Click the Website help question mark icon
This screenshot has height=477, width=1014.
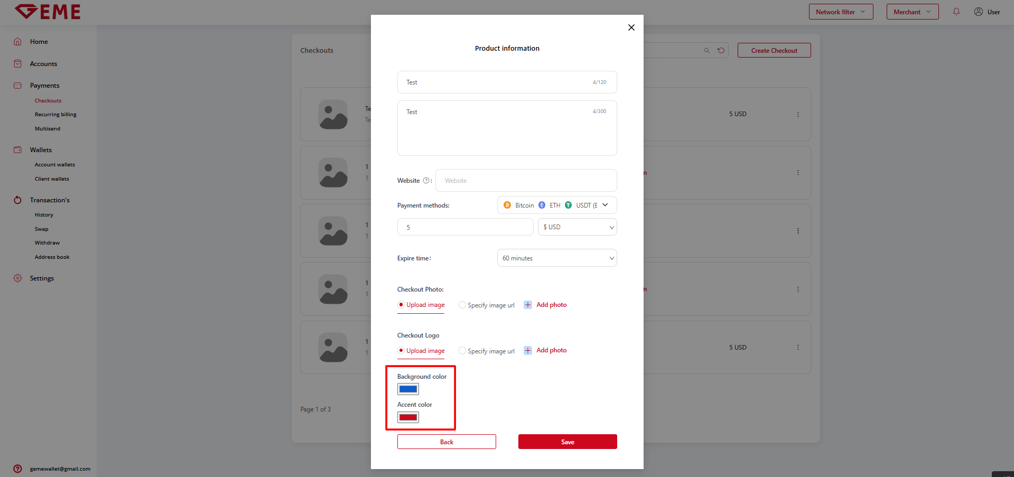[x=426, y=181]
